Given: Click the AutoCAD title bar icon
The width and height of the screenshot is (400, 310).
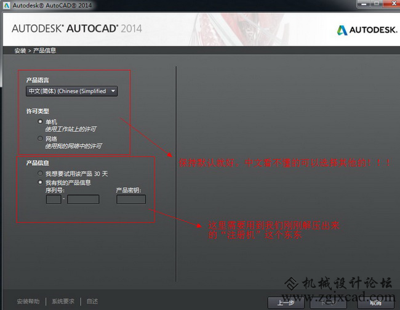Looking at the screenshot, I should [x=7, y=6].
